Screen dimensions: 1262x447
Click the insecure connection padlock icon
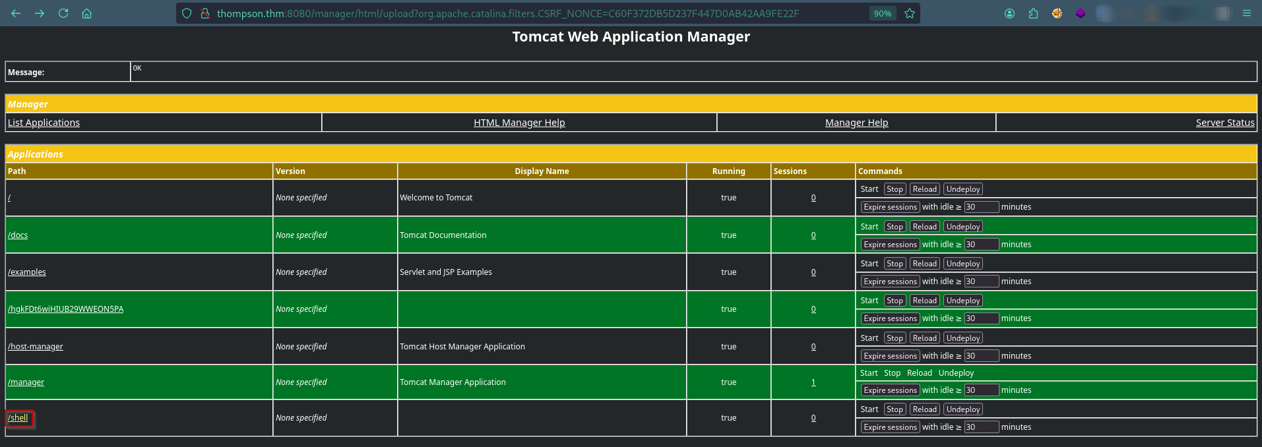click(x=205, y=13)
